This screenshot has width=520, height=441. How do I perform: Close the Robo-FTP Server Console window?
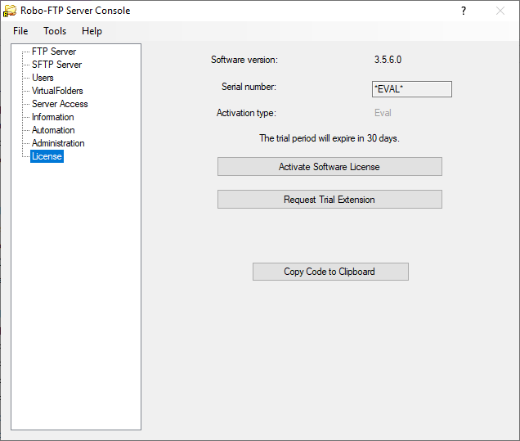pos(500,11)
